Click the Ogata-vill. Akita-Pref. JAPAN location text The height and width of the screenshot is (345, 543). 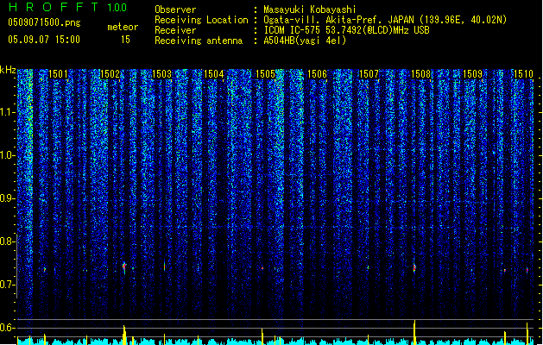(385, 20)
